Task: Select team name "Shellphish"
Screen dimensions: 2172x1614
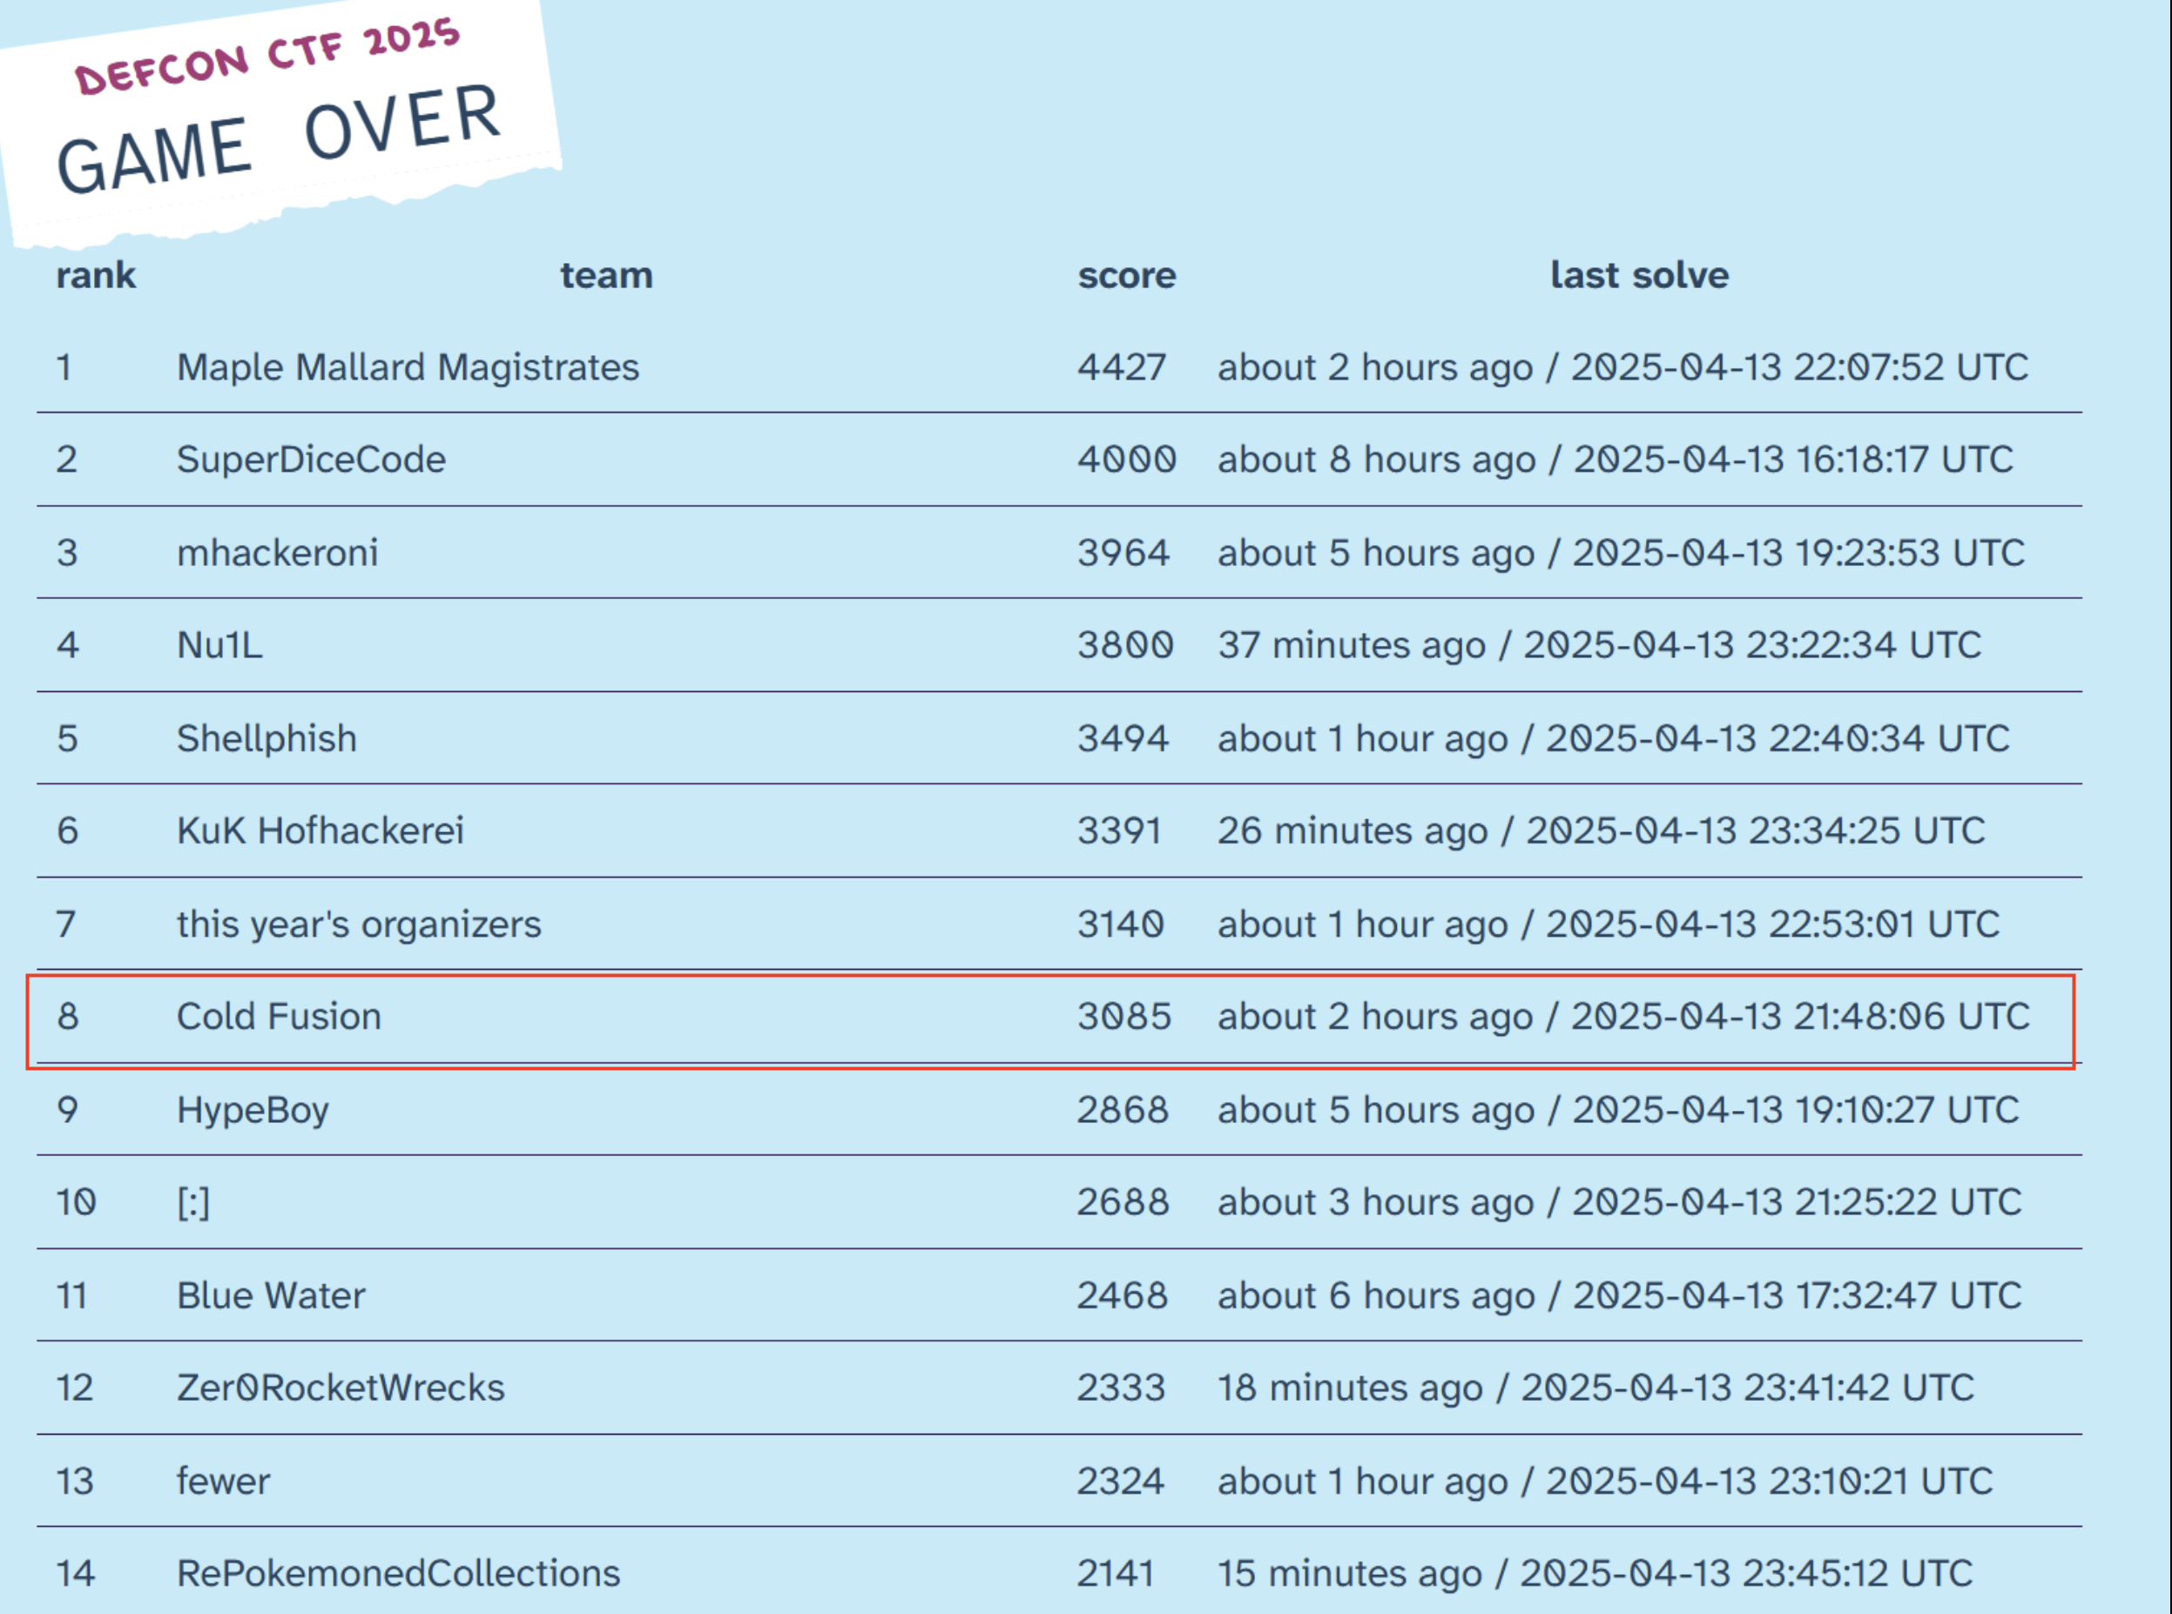Action: pos(266,738)
